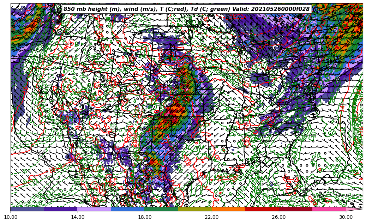
Task: Pick the olive 20–22 colorbar segment
Action: (x=195, y=209)
